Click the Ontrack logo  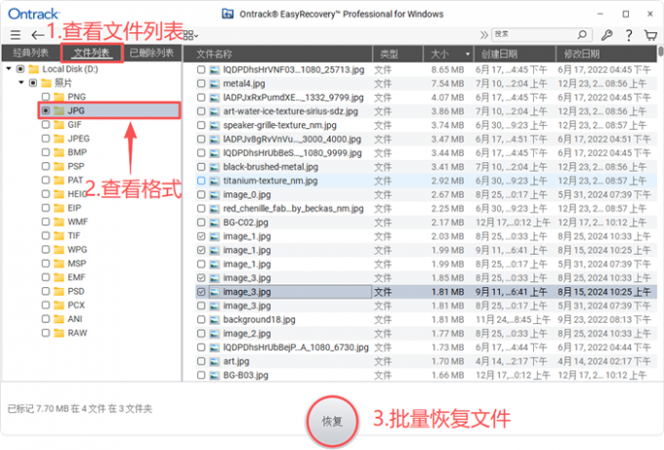coord(33,14)
